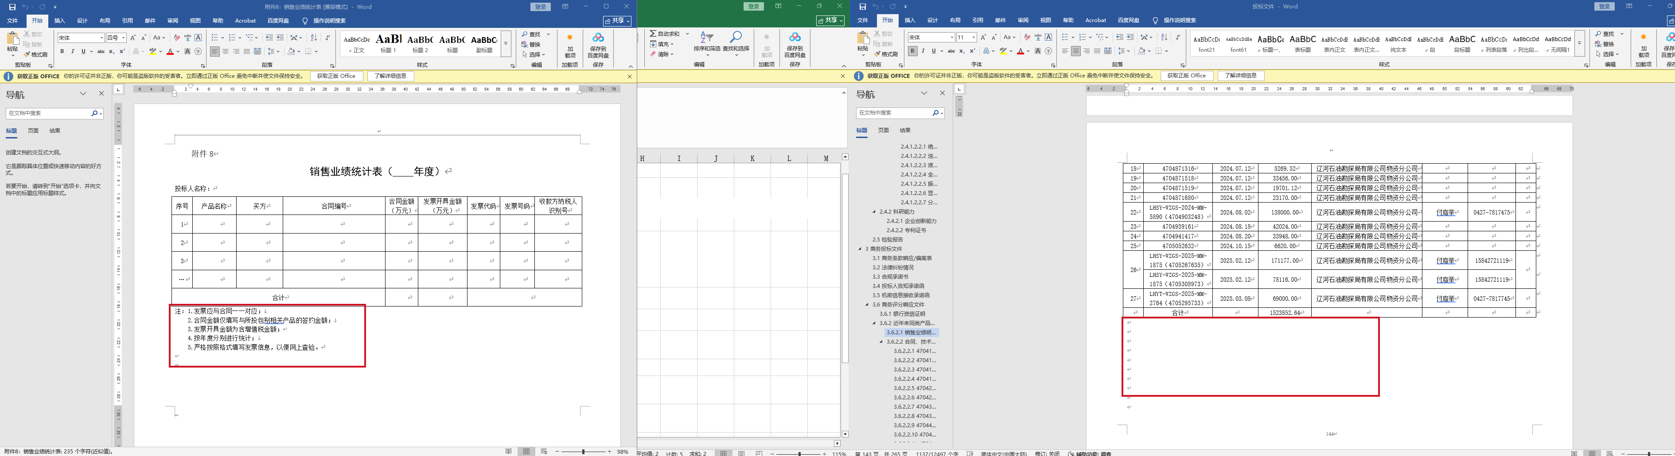This screenshot has width=1675, height=456.
Task: Clear all formatting in the 附件8 Word window
Action: pyautogui.click(x=177, y=38)
